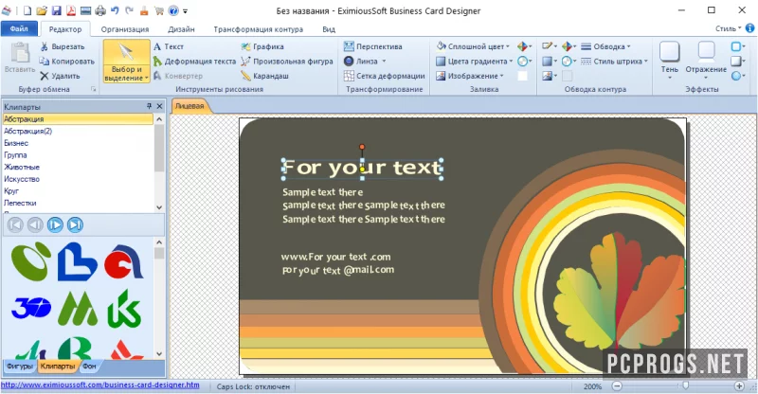Screen dimensions: 758x394
Task: Select Сетка деформации tool
Action: tap(385, 76)
